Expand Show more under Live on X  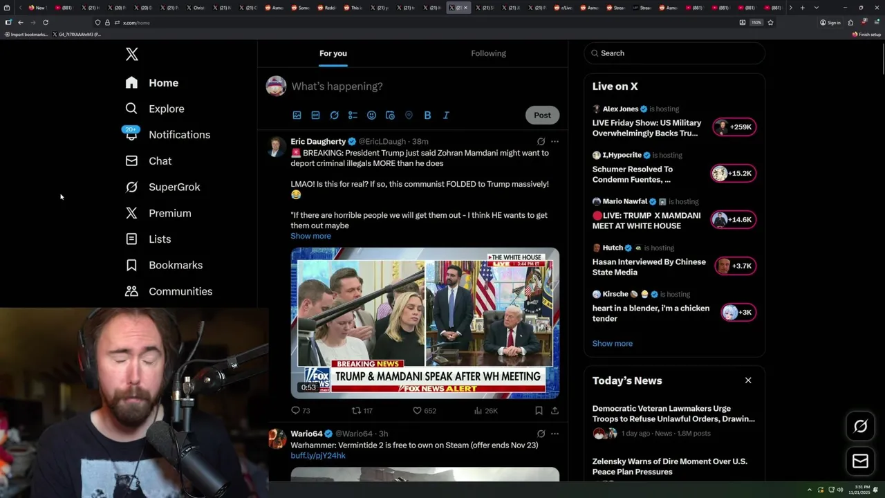click(x=613, y=344)
